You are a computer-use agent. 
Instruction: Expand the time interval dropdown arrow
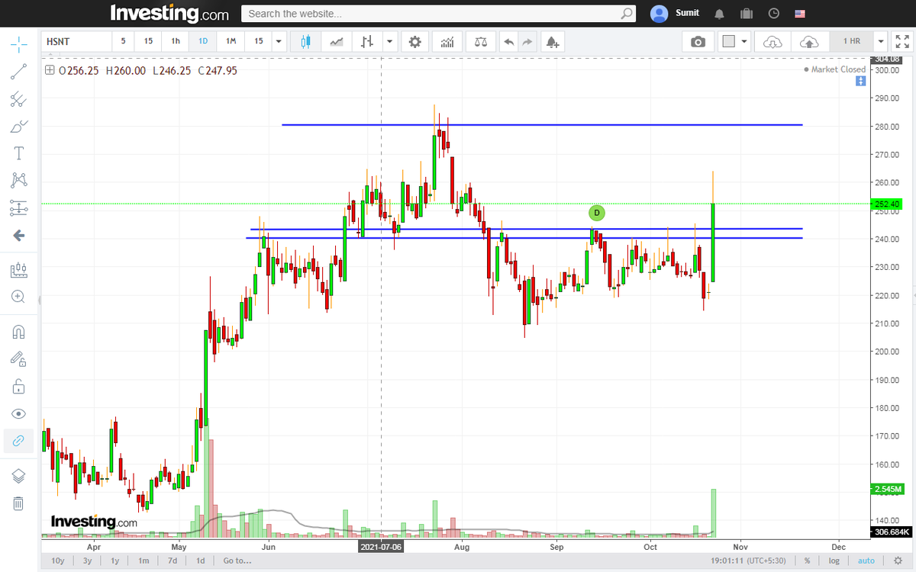click(x=279, y=41)
